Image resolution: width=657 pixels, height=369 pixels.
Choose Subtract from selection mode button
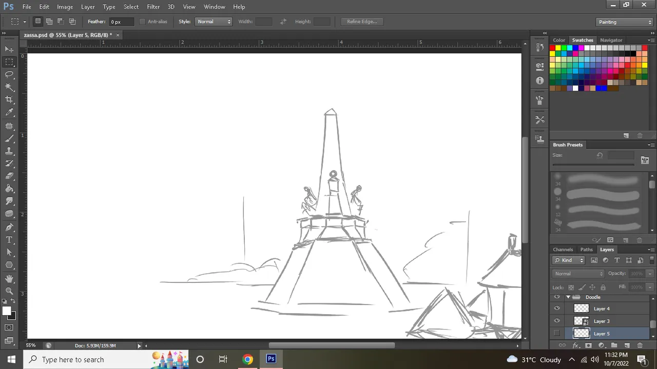(61, 22)
